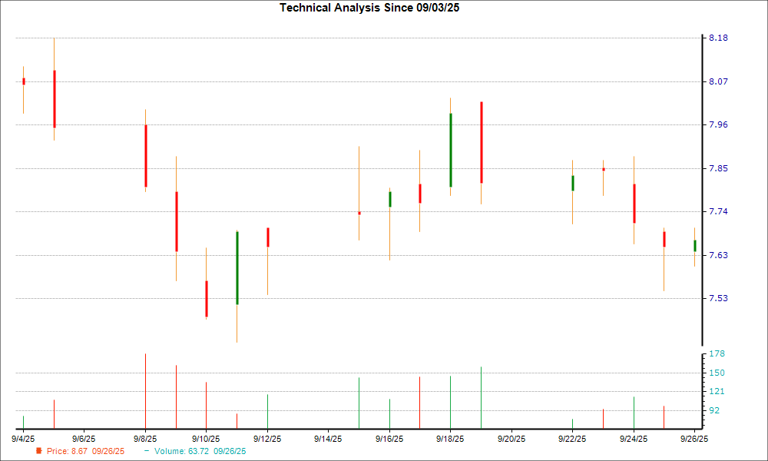Click the red candlestick on 9/24/25
This screenshot has height=461, width=768.
click(634, 204)
